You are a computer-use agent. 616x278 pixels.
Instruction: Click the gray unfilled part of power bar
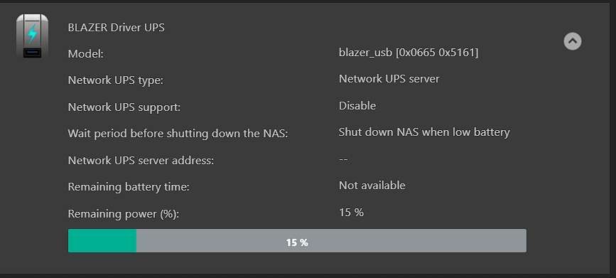coord(331,240)
